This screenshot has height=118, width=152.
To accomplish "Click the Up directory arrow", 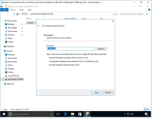I will tap(14, 14).
